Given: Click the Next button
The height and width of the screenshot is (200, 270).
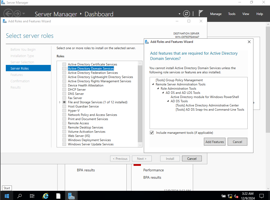Looking at the screenshot, I should coord(142,158).
